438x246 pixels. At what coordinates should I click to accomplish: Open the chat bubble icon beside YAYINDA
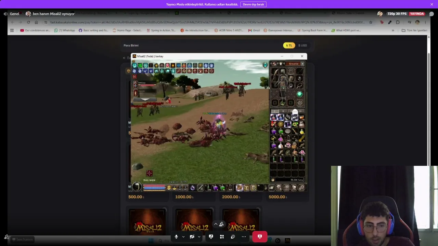(431, 14)
